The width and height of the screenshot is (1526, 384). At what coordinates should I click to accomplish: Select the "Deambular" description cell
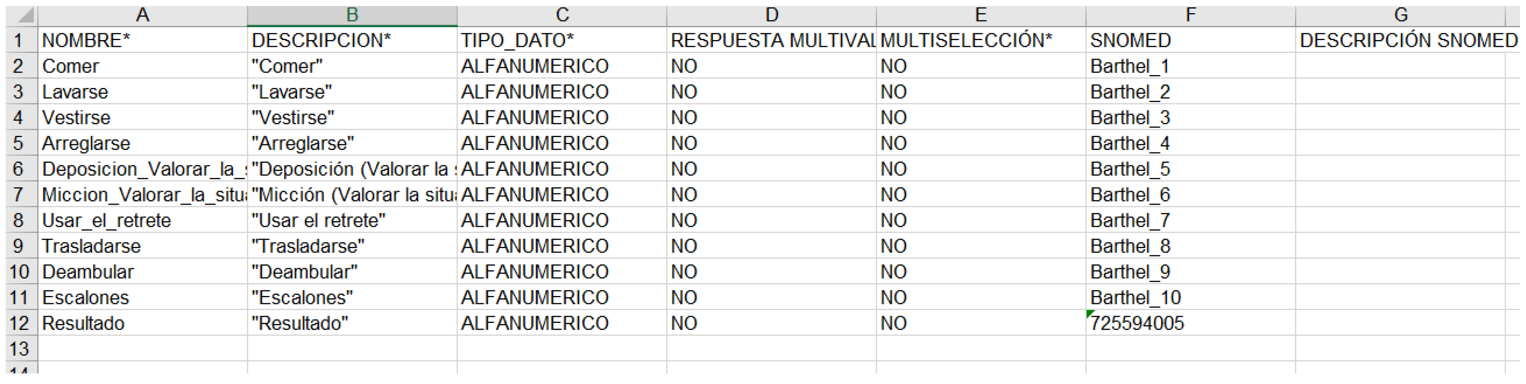pos(352,272)
